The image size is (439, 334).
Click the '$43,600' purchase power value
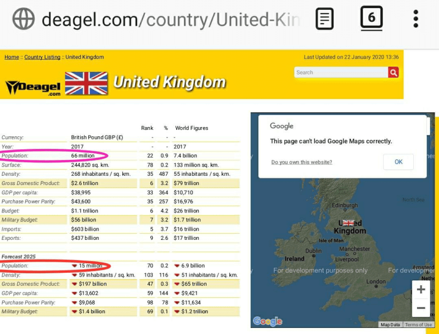coord(81,201)
